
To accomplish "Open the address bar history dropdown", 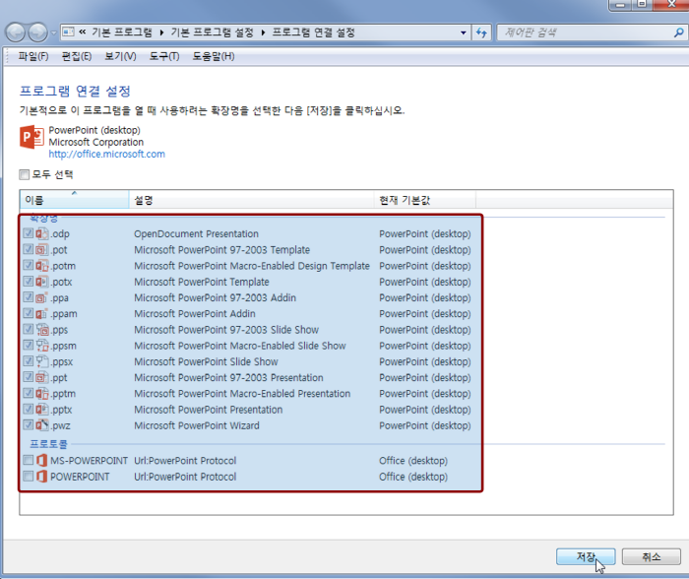I will pyautogui.click(x=464, y=32).
